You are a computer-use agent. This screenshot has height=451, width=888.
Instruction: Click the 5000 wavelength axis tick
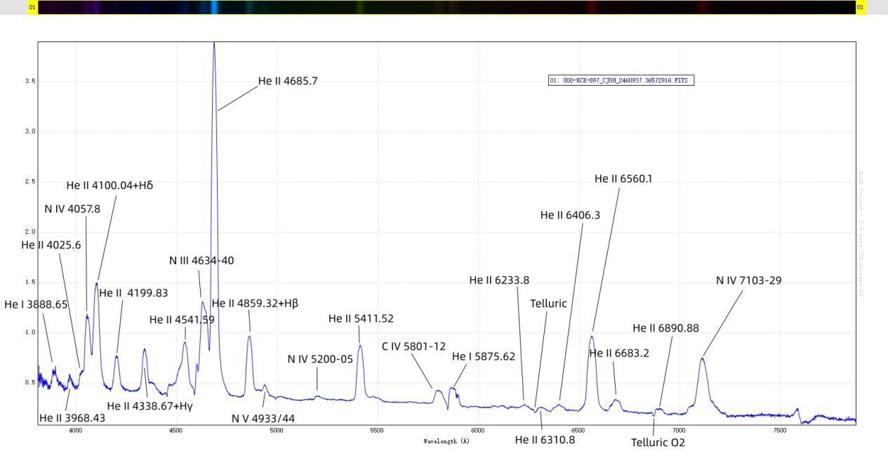(277, 430)
